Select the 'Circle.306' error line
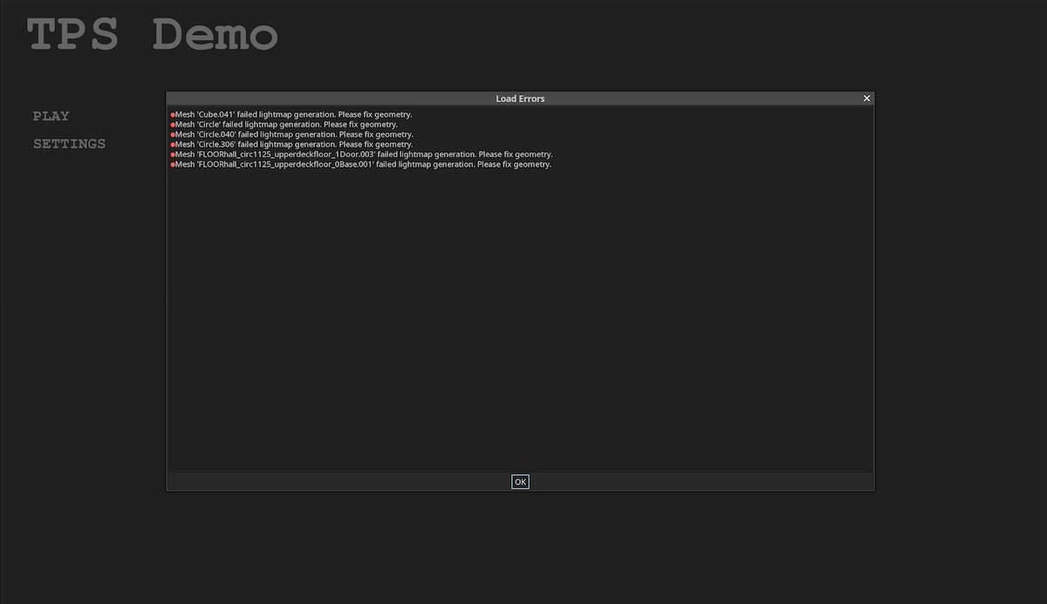 pyautogui.click(x=291, y=145)
